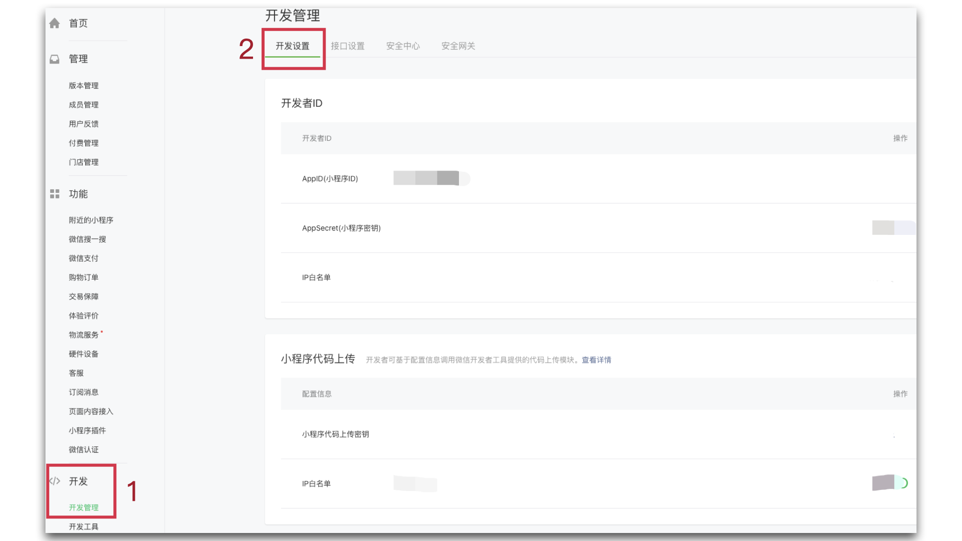Click the inbox icon beside 管理

55,59
